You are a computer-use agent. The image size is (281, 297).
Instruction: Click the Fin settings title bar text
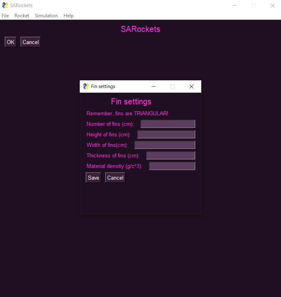coord(103,86)
